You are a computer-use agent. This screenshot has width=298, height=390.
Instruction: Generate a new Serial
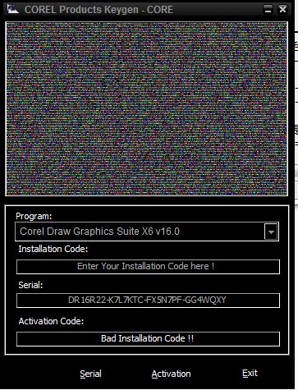pos(90,374)
